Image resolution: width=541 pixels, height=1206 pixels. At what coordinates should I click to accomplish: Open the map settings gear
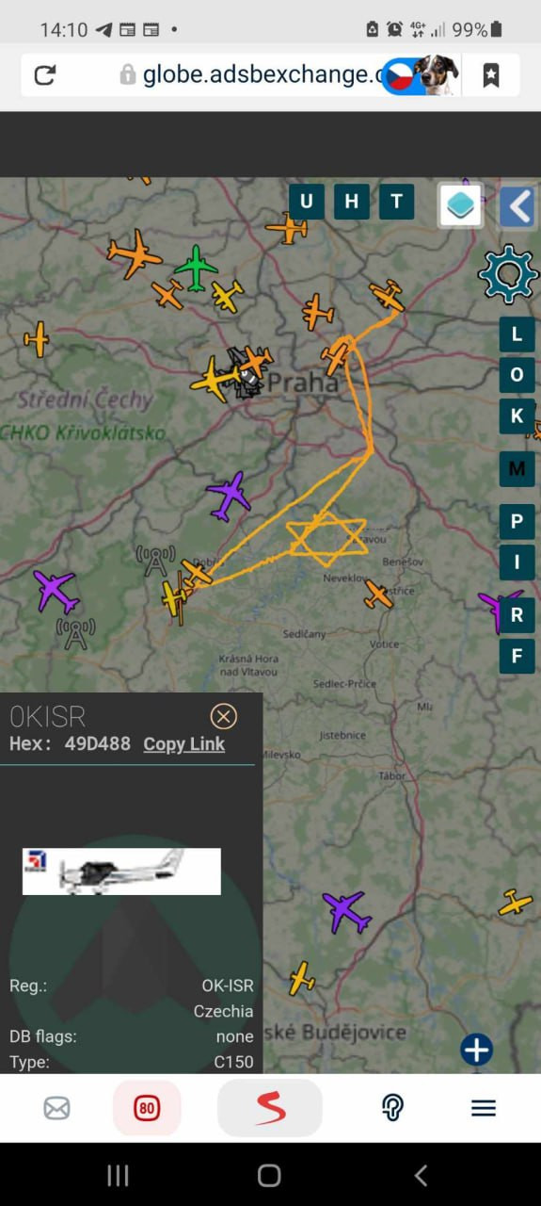pyautogui.click(x=508, y=274)
